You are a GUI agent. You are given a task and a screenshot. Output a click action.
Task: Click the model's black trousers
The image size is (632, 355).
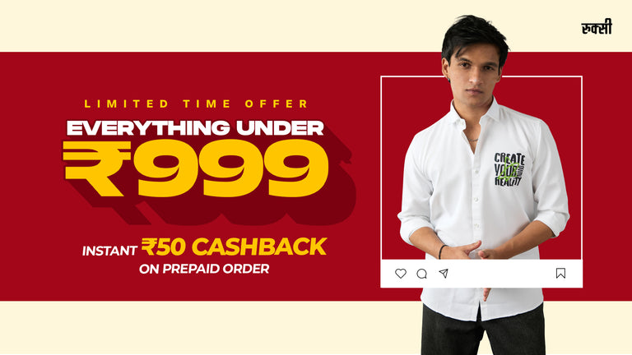pyautogui.click(x=484, y=332)
